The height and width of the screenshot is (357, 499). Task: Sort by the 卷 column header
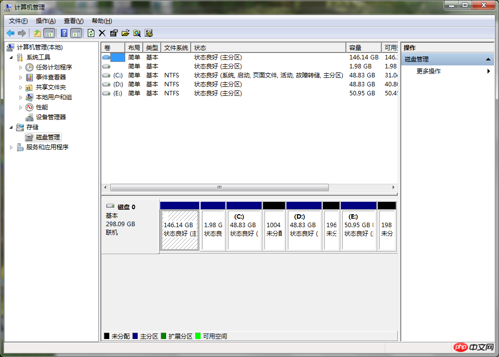(x=113, y=48)
